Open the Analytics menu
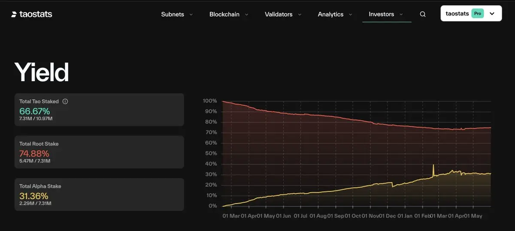515x231 pixels. click(330, 14)
